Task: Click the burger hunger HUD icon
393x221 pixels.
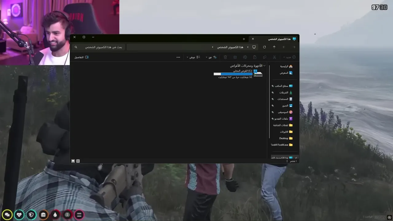Action: click(x=43, y=215)
